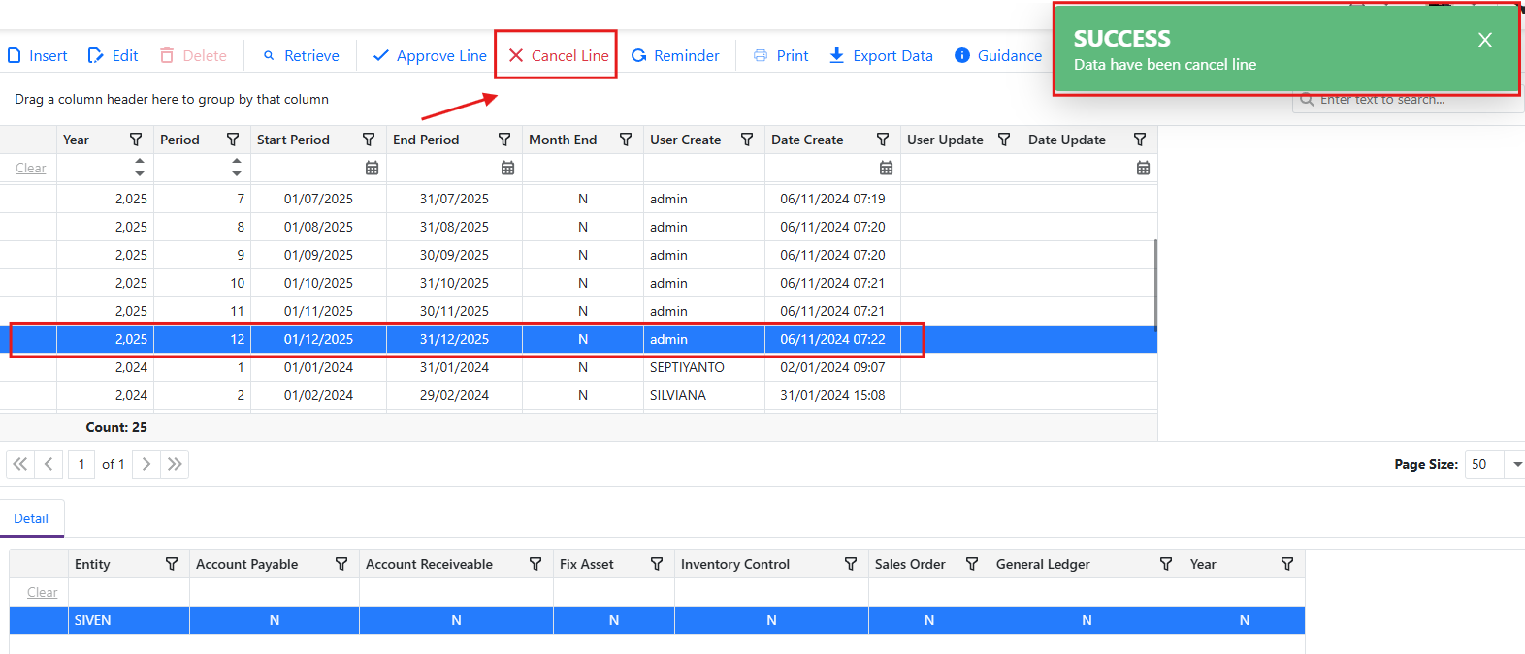Screen dimensions: 1525x654
Task: Select the SEPTIYANTO row
Action: pyautogui.click(x=578, y=367)
